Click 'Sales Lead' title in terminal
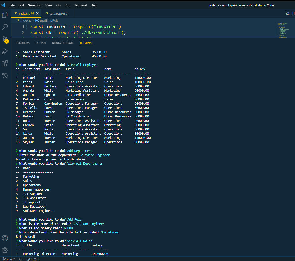Viewport: 295px width, 261px height. click(74, 82)
